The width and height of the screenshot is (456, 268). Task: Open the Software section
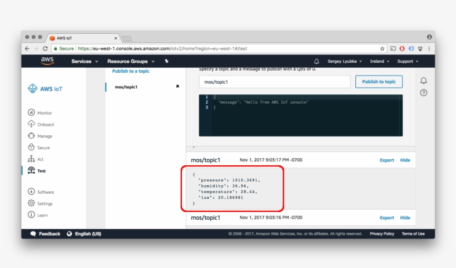(x=46, y=192)
